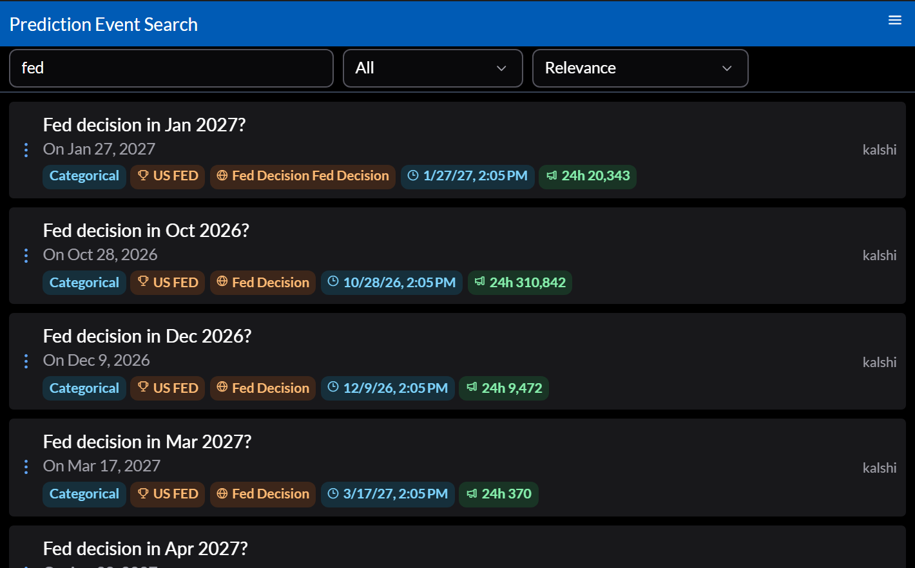Click the 'On Jan 27, 2027' subtitle
915x568 pixels.
coord(99,149)
